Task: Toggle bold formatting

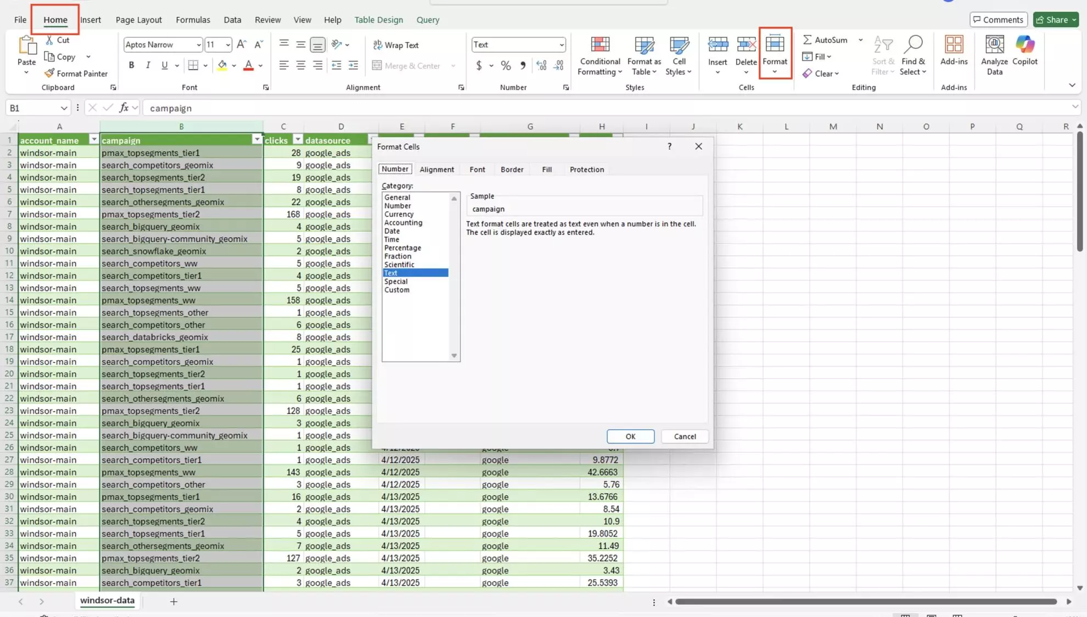Action: tap(131, 65)
